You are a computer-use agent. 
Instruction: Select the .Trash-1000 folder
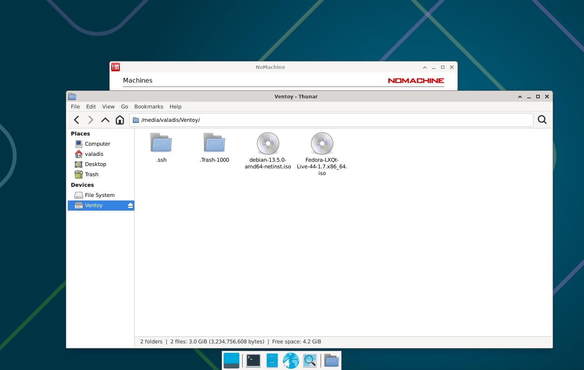(x=215, y=148)
